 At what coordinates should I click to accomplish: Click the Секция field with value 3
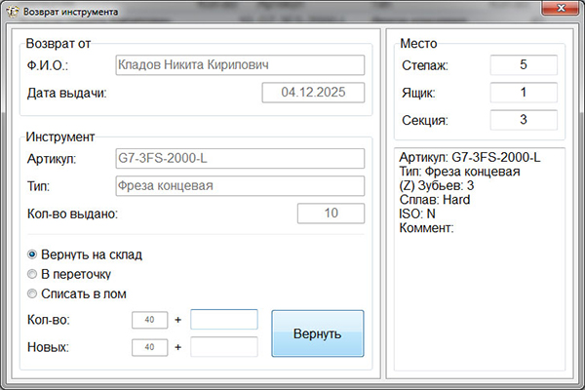[x=524, y=120]
